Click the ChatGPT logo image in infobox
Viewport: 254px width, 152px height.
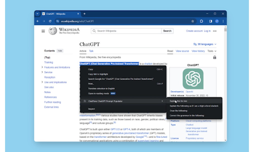(x=193, y=79)
